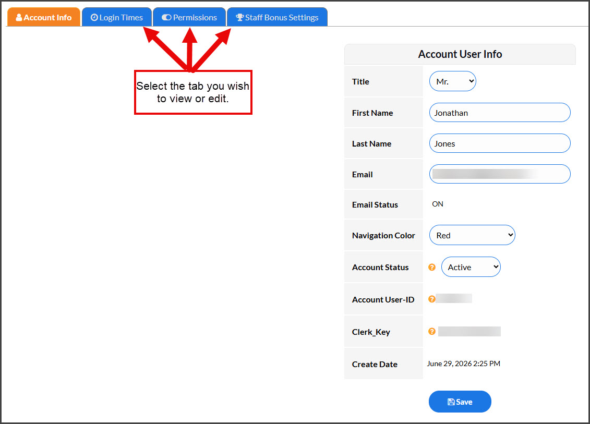Open the Account Status dropdown showing Active

point(471,266)
